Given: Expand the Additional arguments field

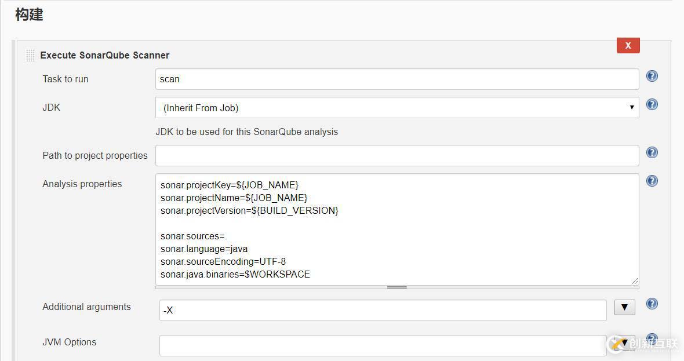Looking at the screenshot, I should point(624,307).
